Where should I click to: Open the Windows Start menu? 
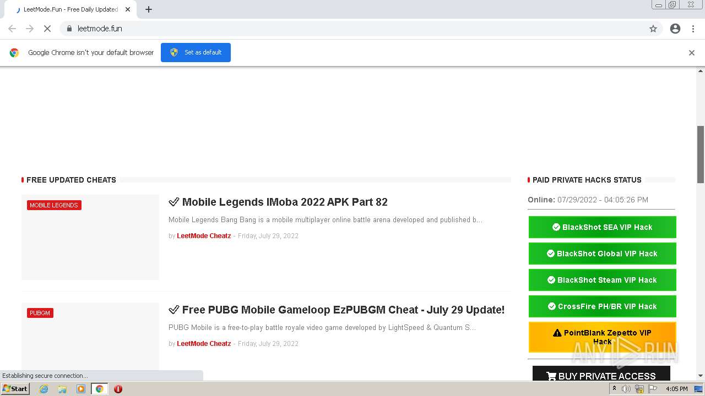click(x=15, y=389)
